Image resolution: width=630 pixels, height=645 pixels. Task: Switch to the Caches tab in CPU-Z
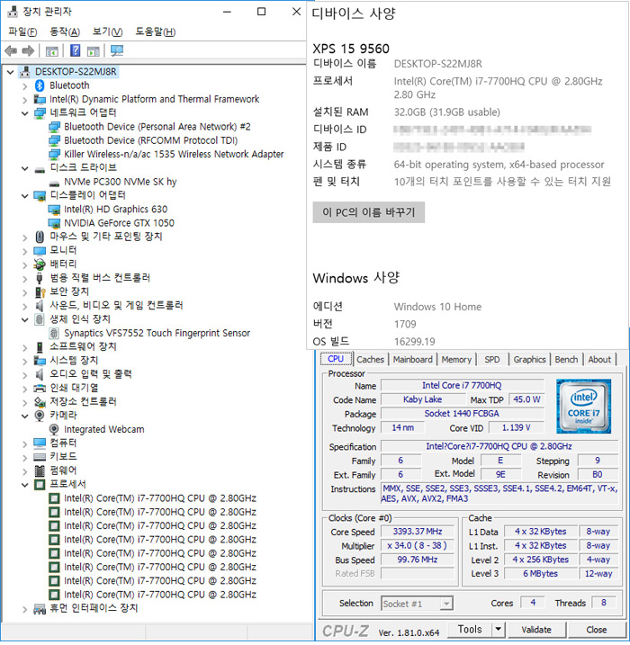(x=370, y=360)
